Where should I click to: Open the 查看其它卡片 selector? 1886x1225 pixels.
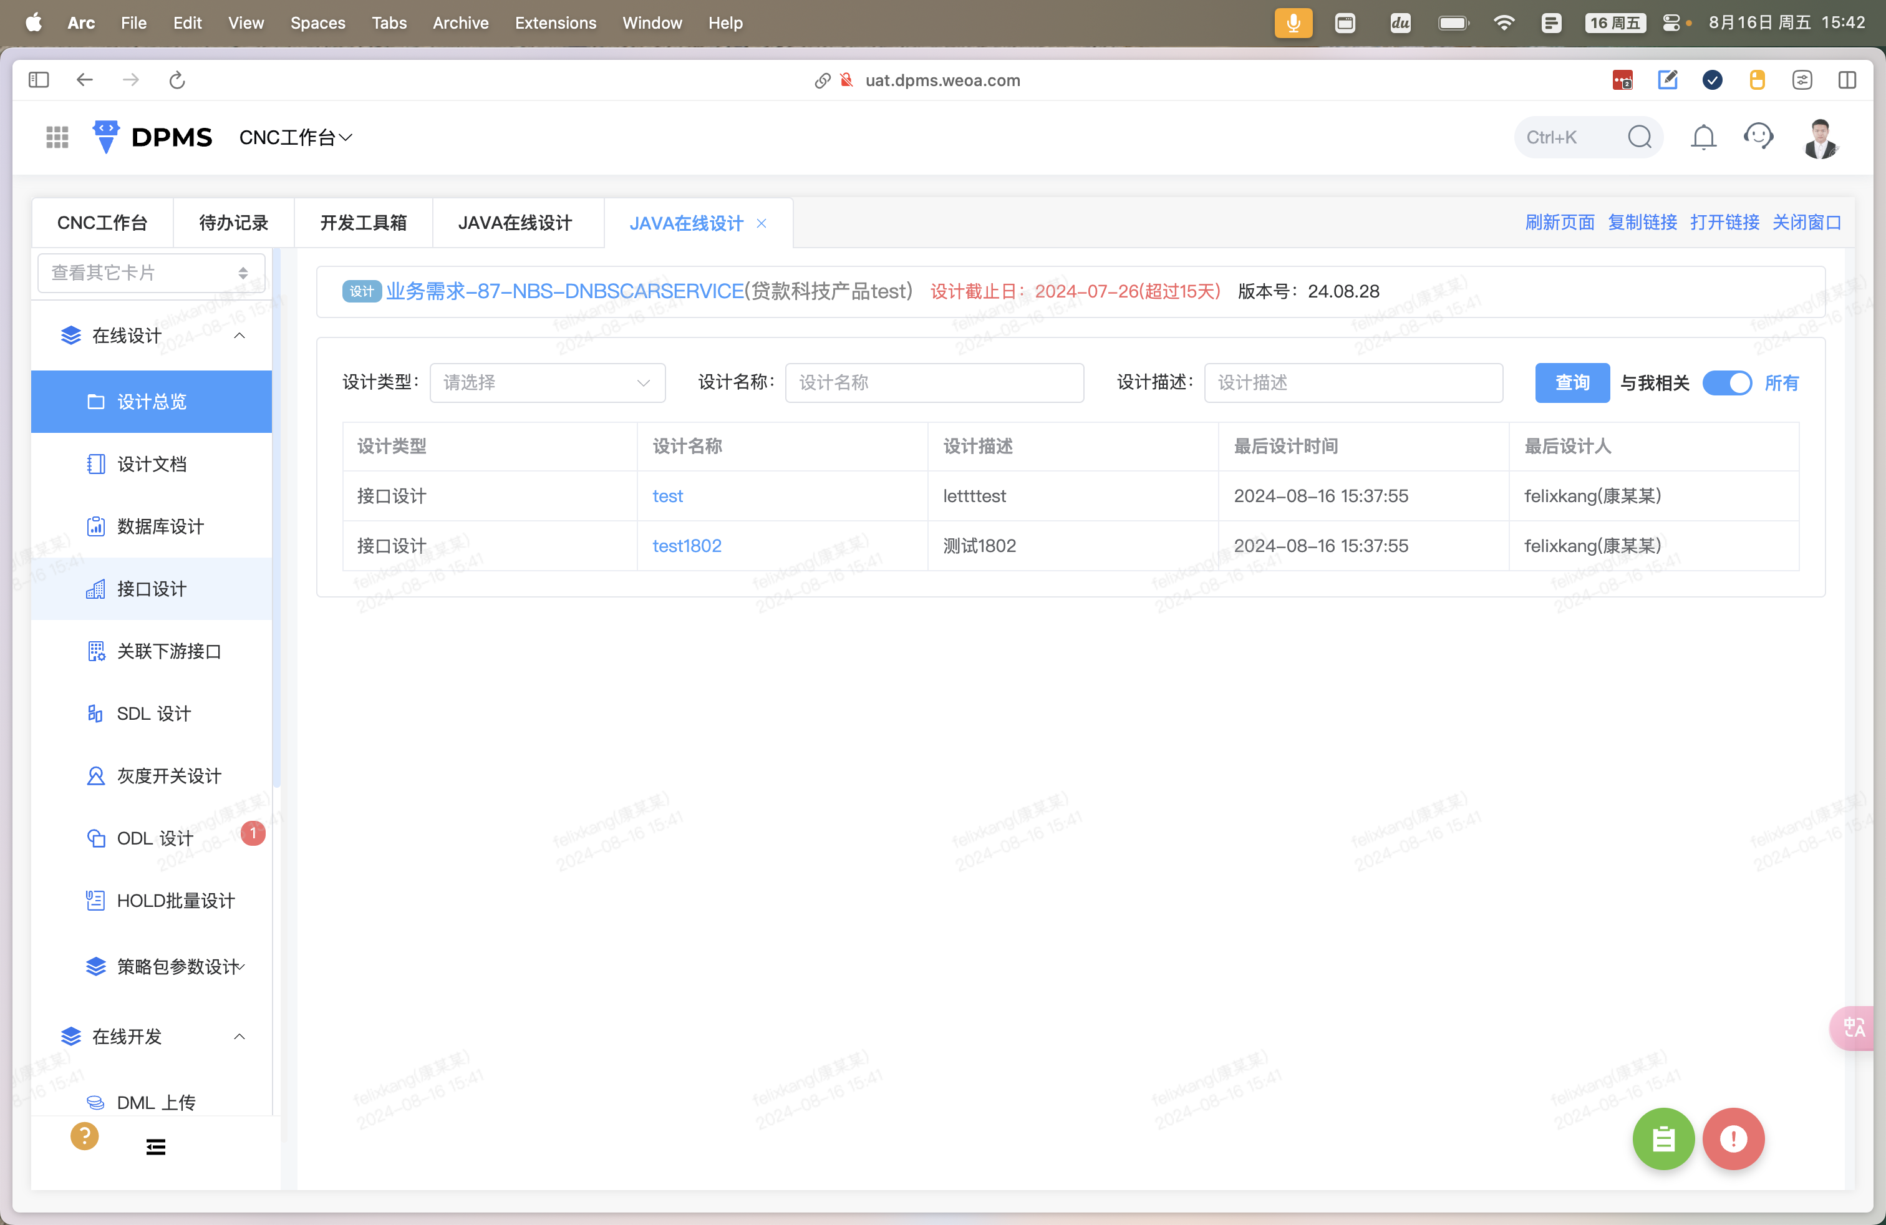pos(150,273)
